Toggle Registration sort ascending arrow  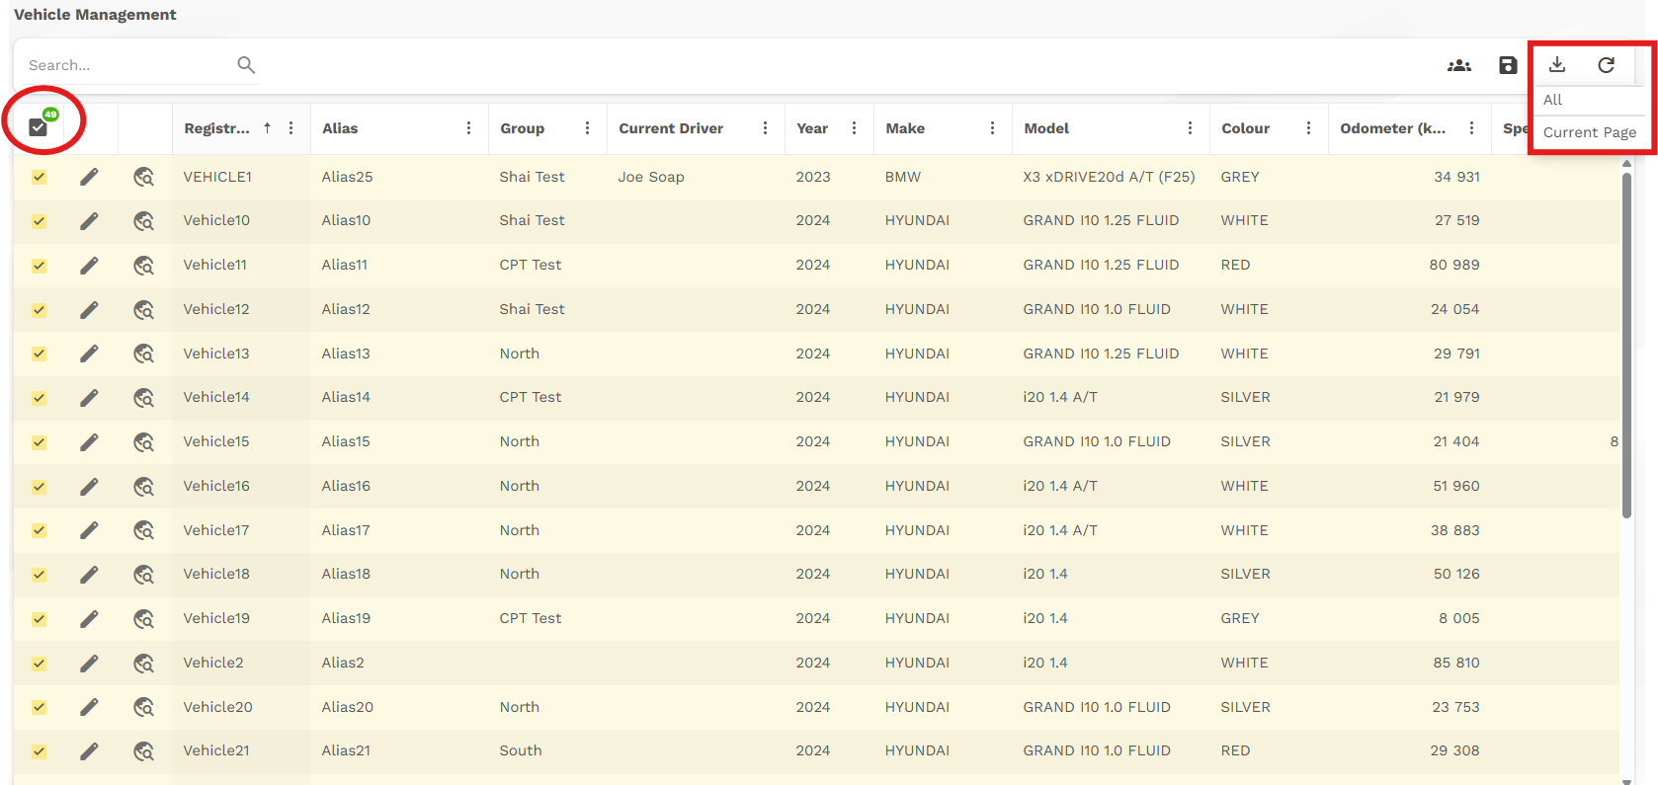pos(267,127)
